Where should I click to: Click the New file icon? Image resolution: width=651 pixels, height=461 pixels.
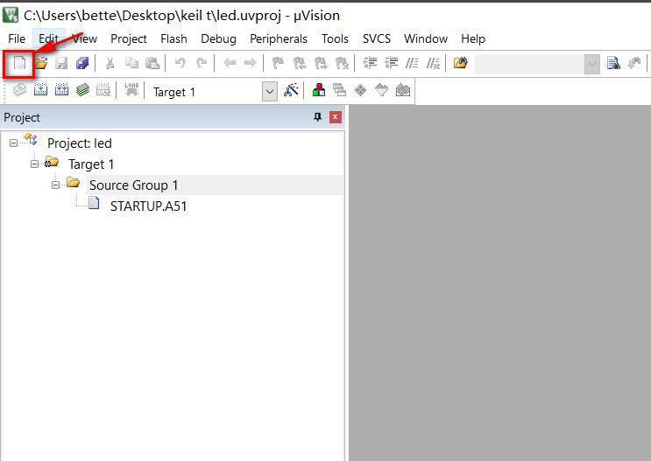coord(18,63)
